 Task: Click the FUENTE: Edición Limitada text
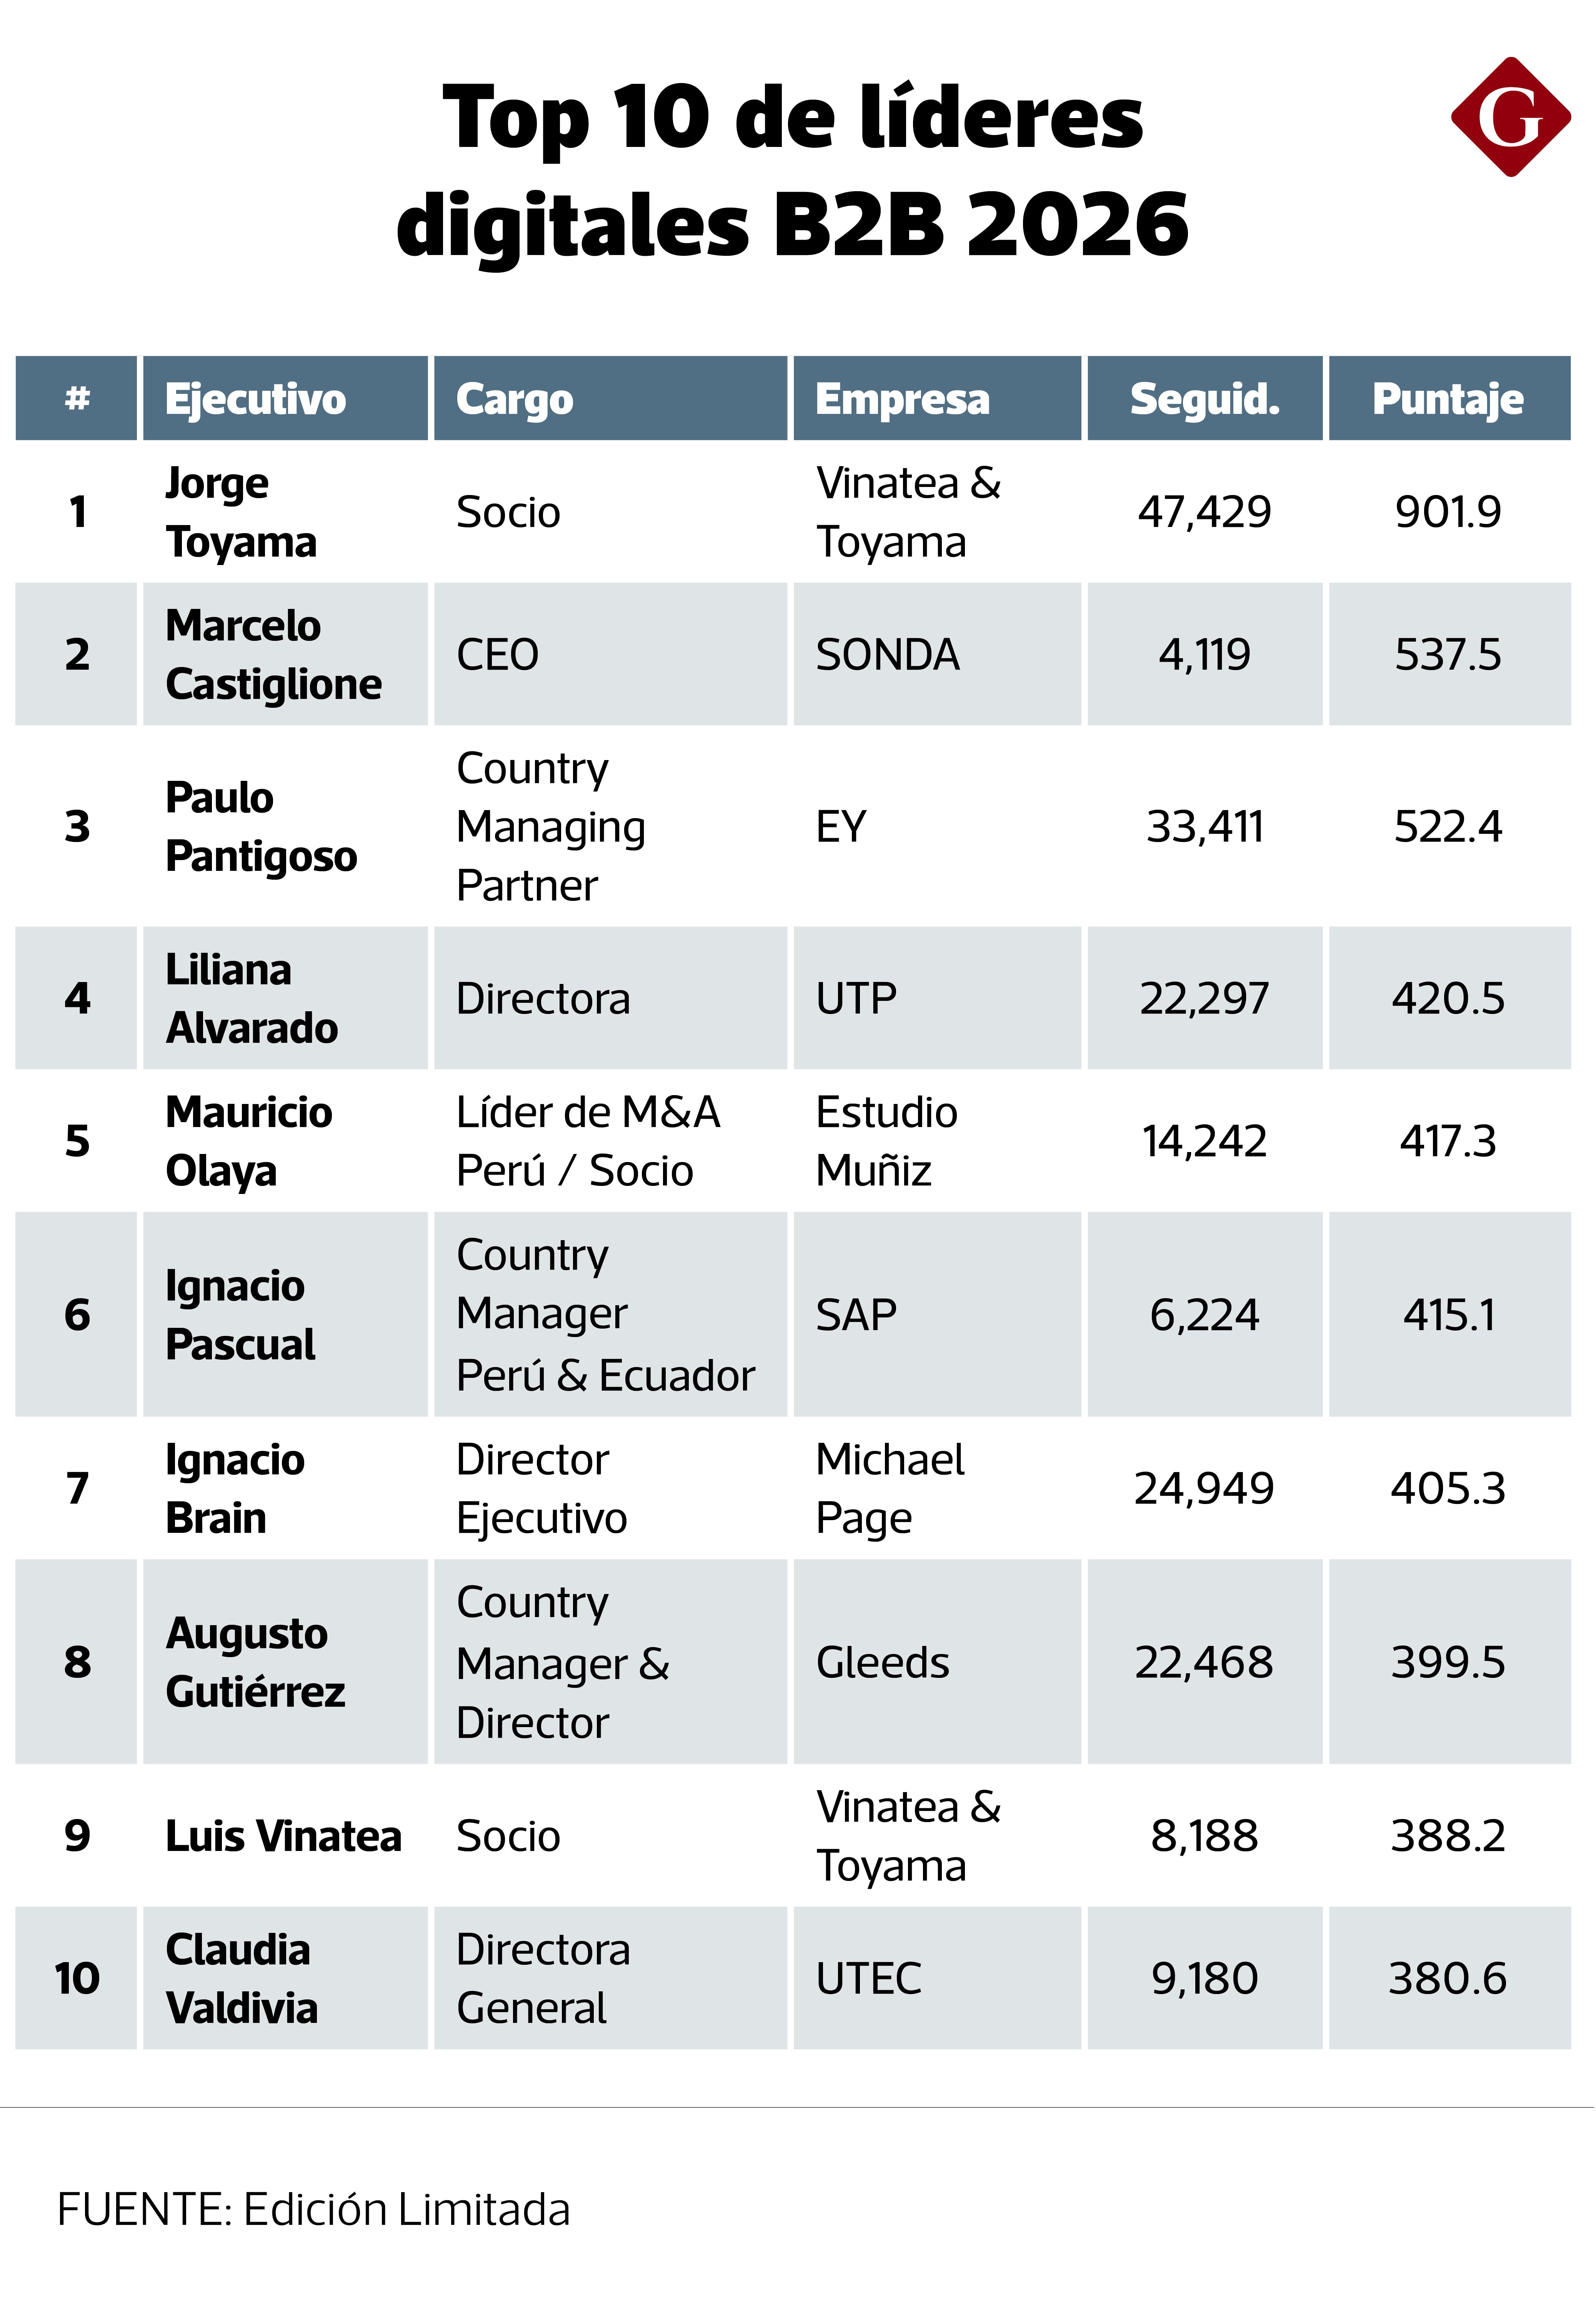313,2209
